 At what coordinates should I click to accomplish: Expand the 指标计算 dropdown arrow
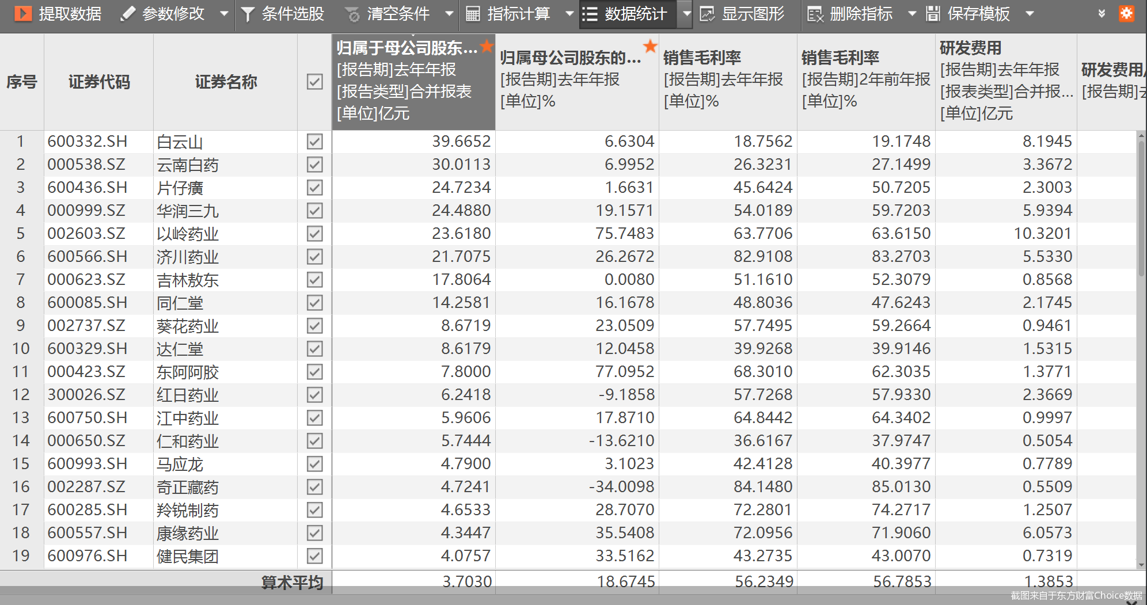(569, 13)
